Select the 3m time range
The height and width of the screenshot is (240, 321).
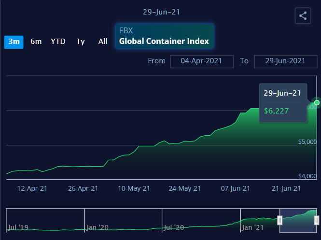click(x=14, y=42)
